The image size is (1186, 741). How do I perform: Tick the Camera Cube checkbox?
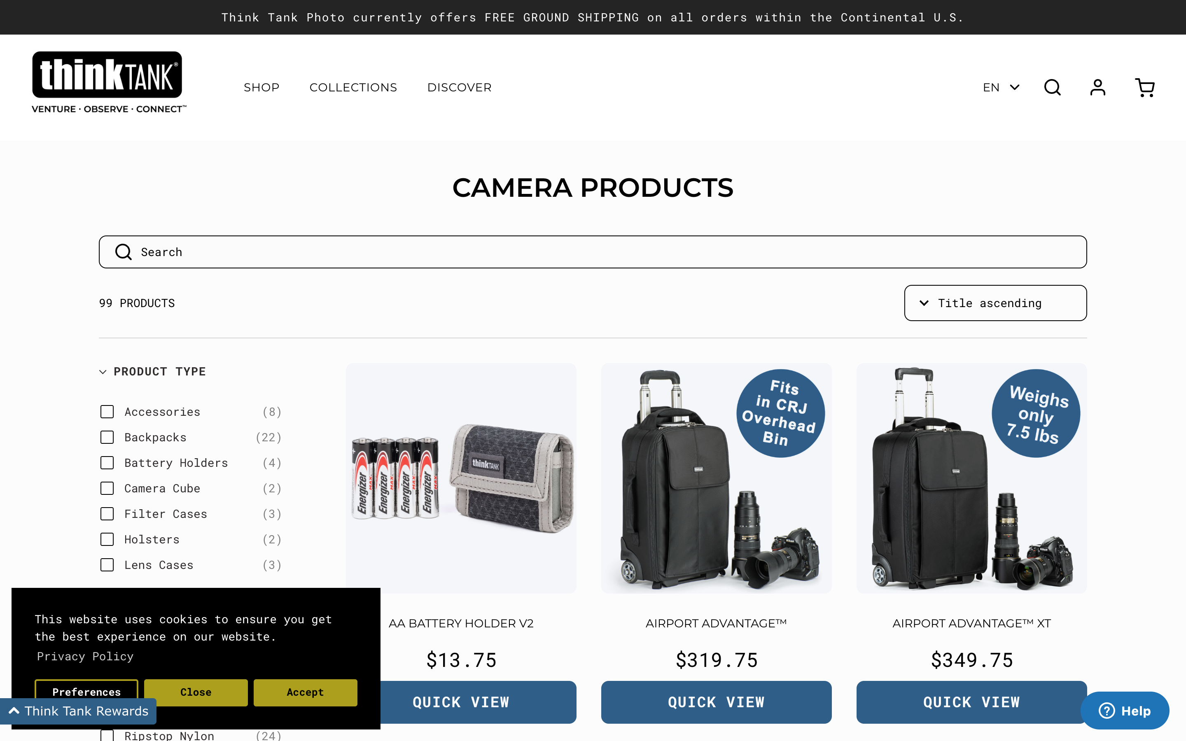click(x=107, y=488)
